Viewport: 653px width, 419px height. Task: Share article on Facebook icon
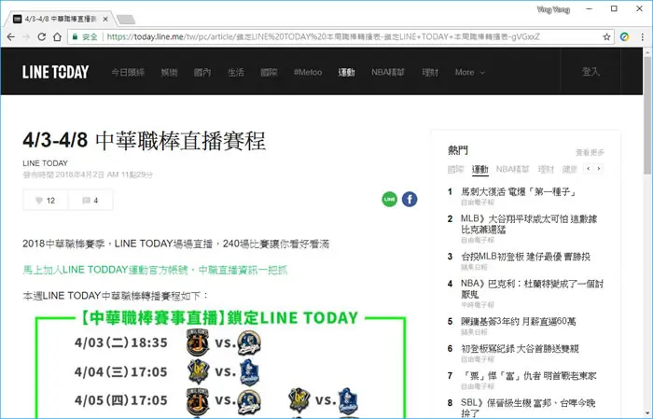click(410, 199)
